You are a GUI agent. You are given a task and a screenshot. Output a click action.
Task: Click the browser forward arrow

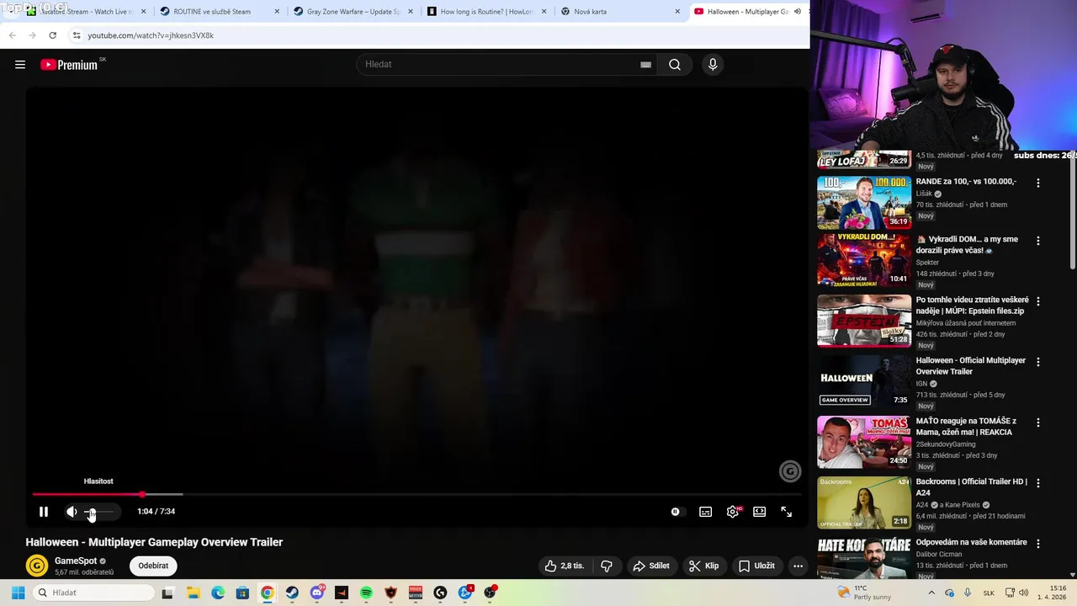tap(32, 35)
